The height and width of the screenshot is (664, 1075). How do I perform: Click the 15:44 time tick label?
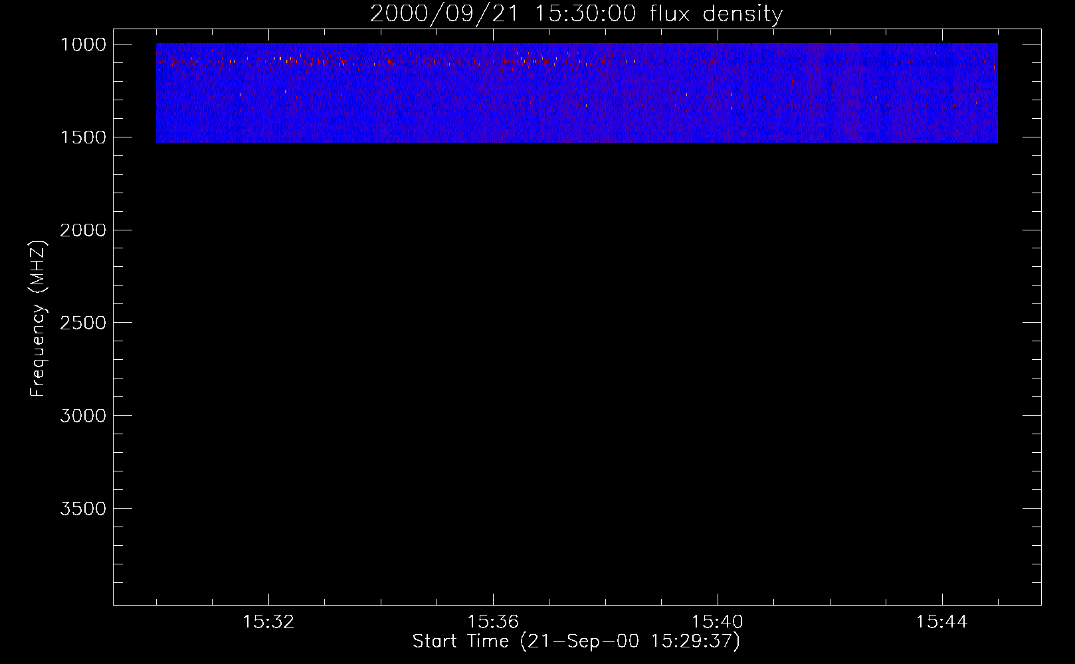[x=942, y=622]
